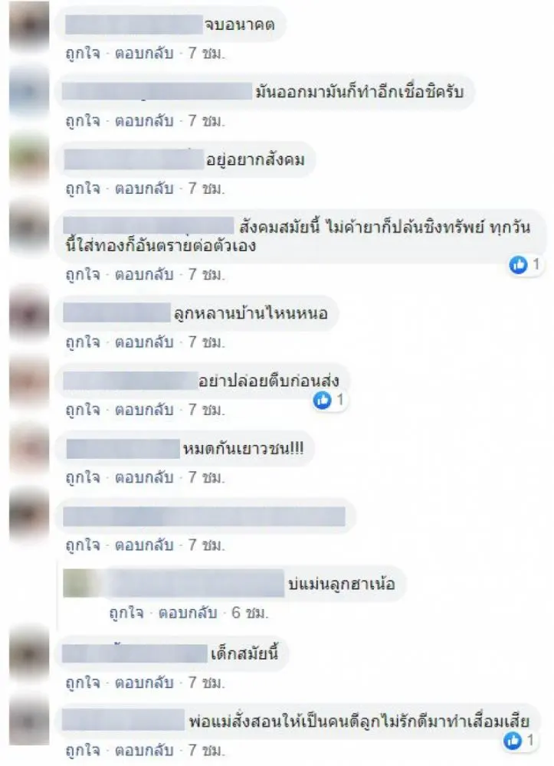Screen dimensions: 554x766
Task: Like the reply บ่แม่นลูกฮาเน้อ
Action: [126, 613]
